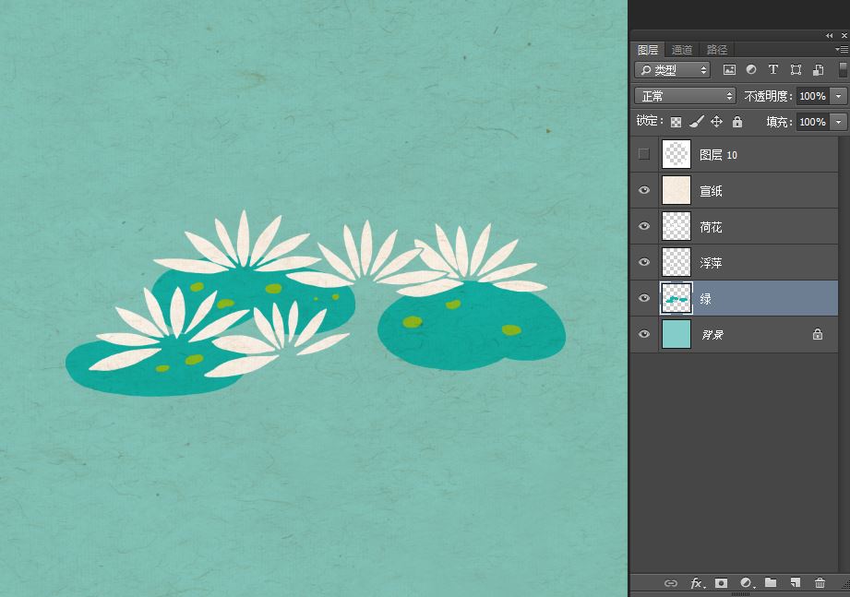Viewport: 850px width, 597px height.
Task: Click 荷花 layer thumbnail
Action: click(x=676, y=226)
